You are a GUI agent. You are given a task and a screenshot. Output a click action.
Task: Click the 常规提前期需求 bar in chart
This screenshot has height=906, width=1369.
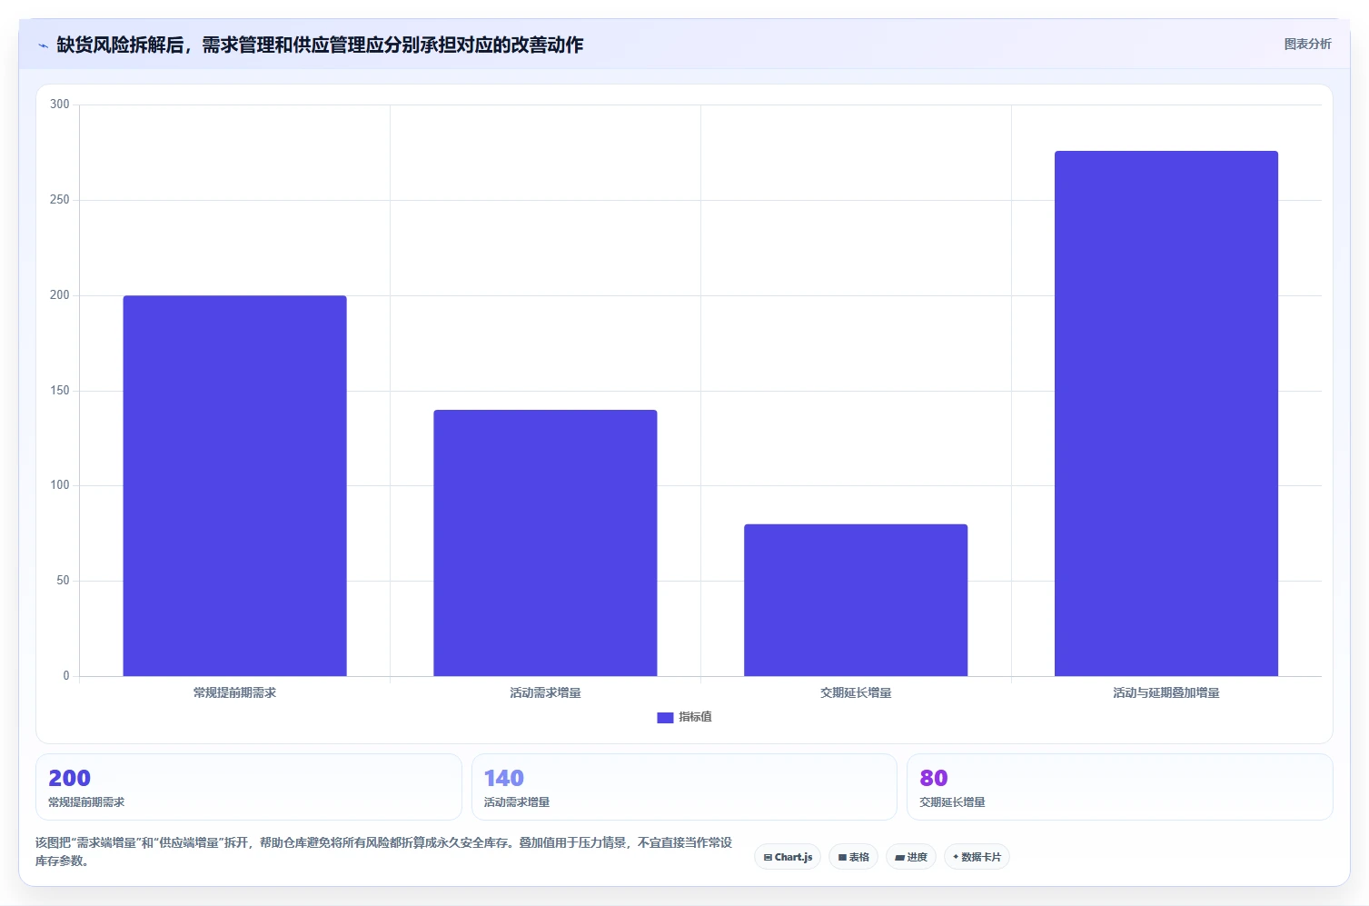coord(234,485)
